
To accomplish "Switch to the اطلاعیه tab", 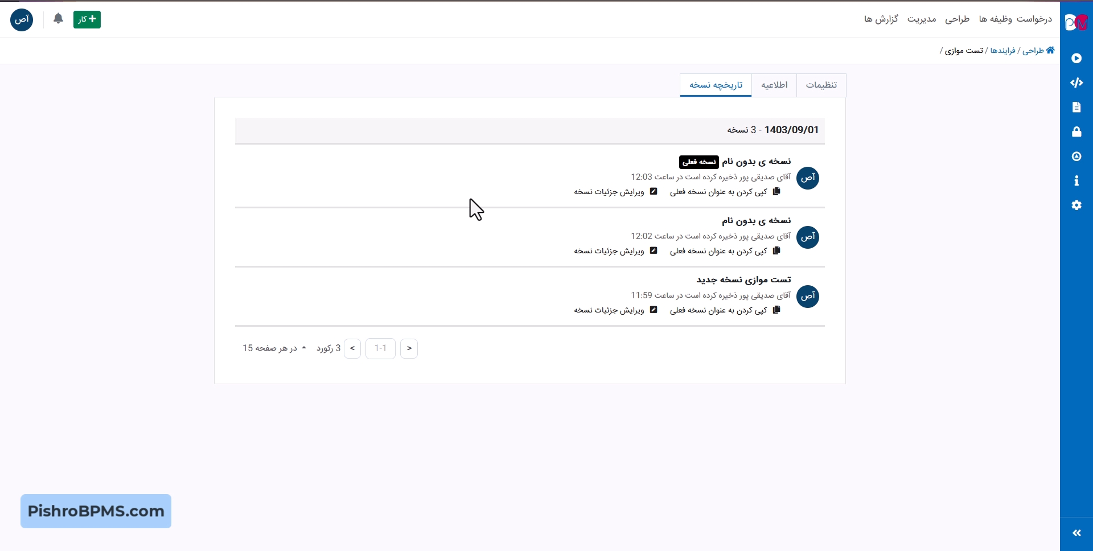I will pyautogui.click(x=774, y=85).
